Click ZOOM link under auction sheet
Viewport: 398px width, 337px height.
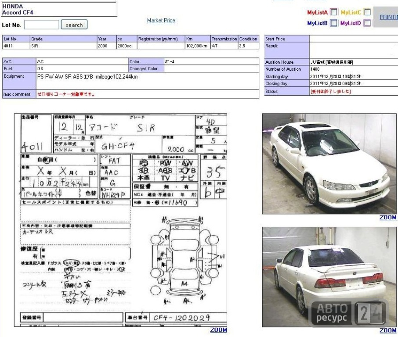tap(218, 330)
